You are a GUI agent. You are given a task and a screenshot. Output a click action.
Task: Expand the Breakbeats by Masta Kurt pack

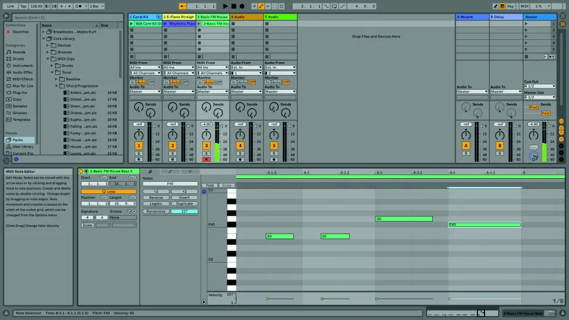click(44, 32)
